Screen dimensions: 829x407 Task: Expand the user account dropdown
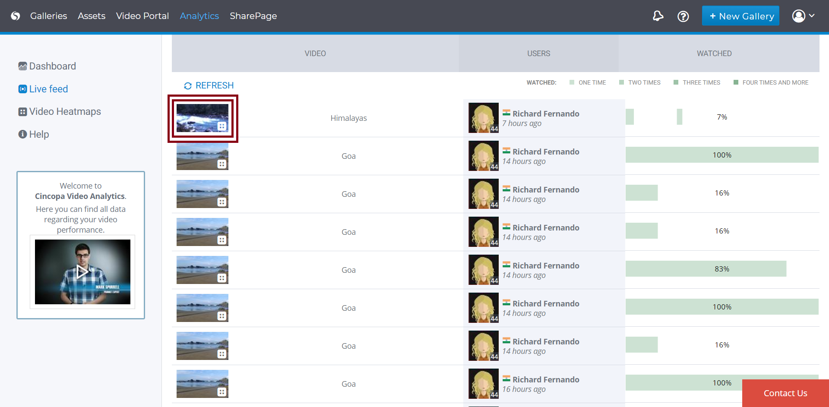click(x=803, y=16)
